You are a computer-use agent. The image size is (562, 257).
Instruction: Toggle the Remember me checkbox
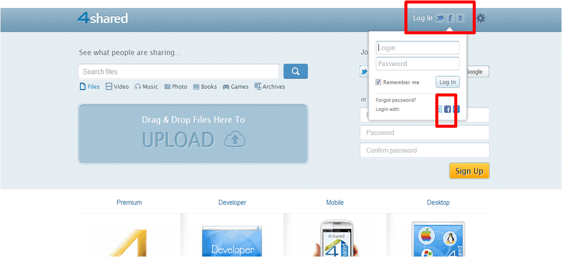tap(378, 82)
